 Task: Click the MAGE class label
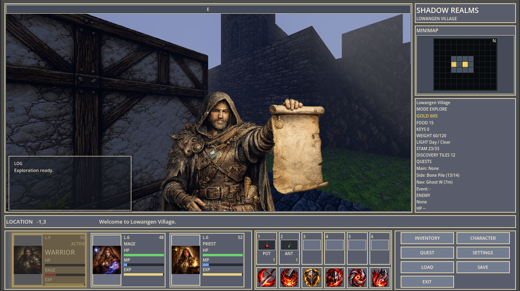point(129,244)
